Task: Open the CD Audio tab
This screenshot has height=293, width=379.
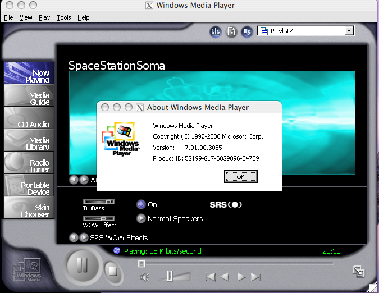Action: pos(29,118)
